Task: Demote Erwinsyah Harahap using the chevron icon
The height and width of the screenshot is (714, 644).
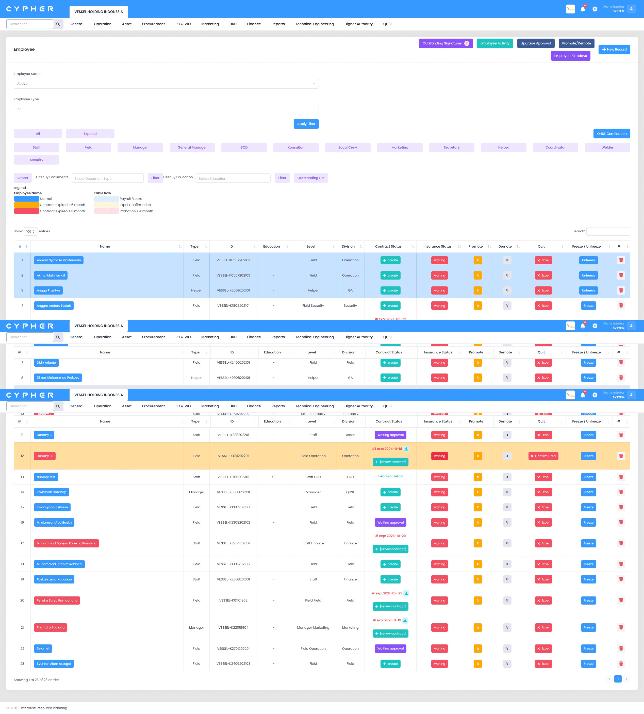Action: pos(507,492)
